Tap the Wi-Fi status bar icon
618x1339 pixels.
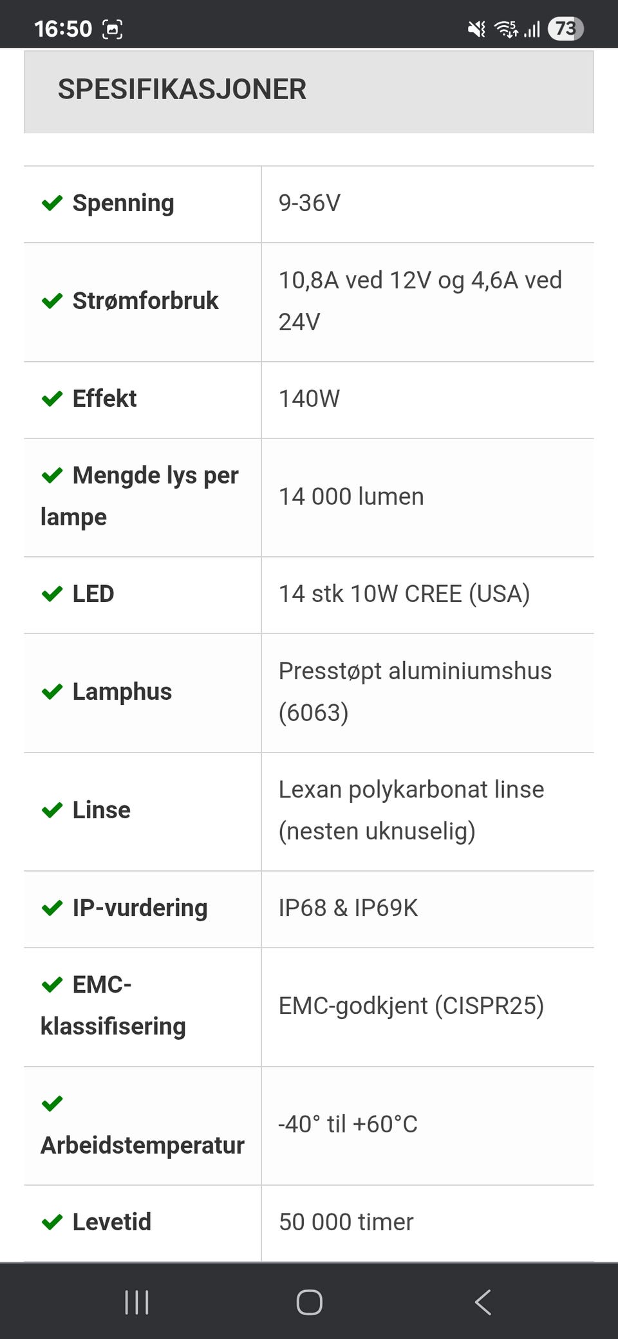point(506,29)
